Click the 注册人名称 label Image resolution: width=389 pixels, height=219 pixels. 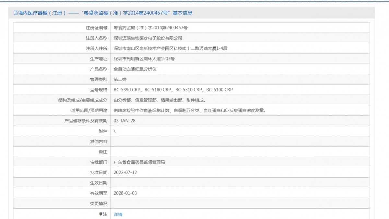96,38
